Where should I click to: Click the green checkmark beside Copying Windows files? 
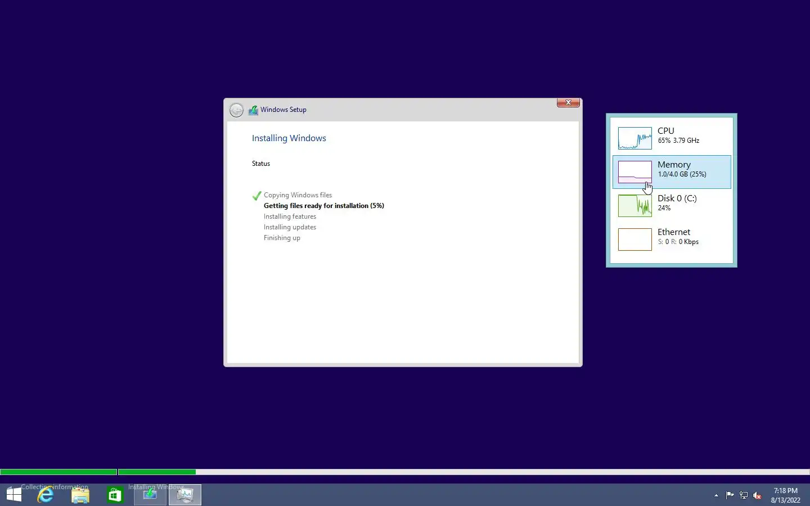pos(256,196)
